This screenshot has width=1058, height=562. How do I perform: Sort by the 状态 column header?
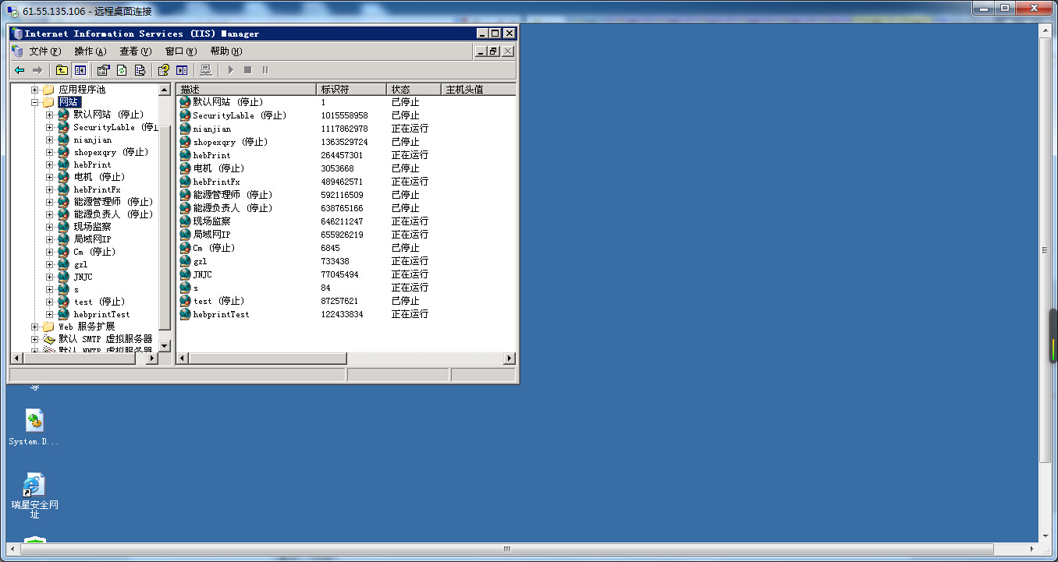(x=414, y=89)
